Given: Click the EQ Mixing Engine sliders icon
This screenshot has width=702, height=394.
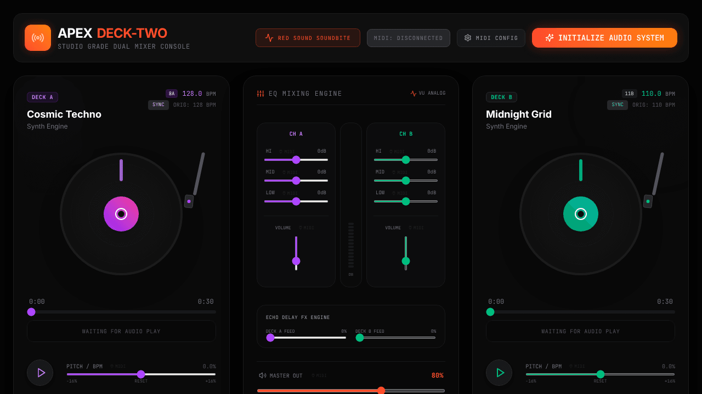Looking at the screenshot, I should (261, 94).
